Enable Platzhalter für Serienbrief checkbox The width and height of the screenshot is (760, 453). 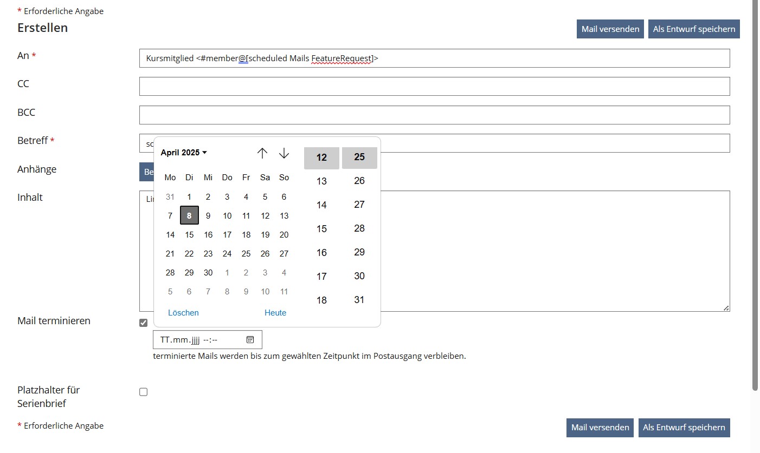(143, 392)
